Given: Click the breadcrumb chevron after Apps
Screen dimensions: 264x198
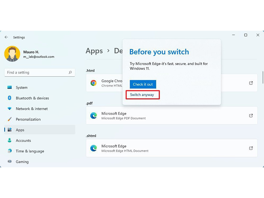Looking at the screenshot, I should (109, 51).
